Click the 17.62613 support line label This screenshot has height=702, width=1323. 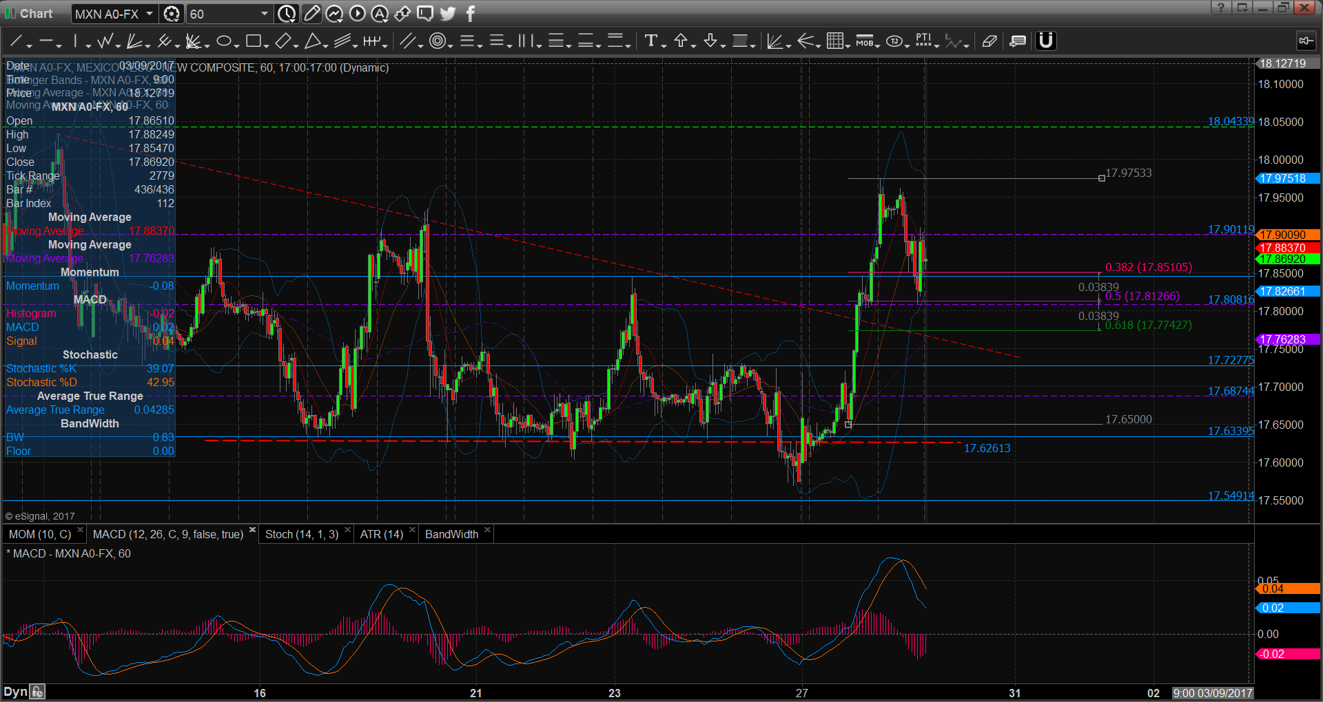(x=987, y=448)
